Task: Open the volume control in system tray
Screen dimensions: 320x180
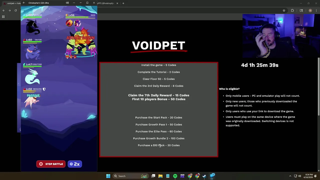Action: click(299, 176)
